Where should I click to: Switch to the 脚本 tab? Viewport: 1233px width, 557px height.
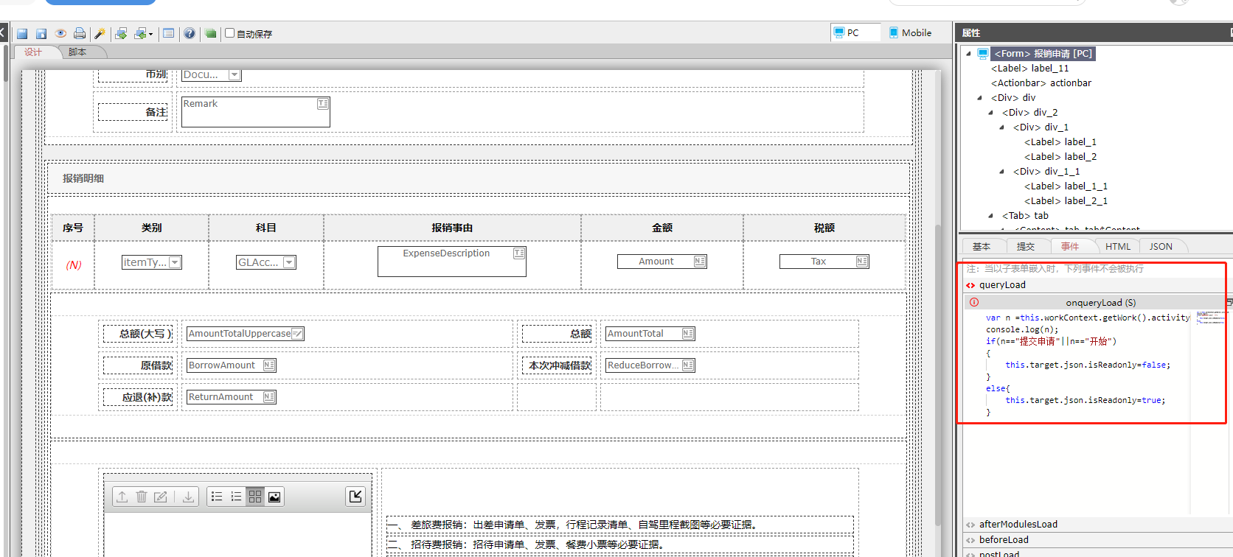tap(77, 52)
